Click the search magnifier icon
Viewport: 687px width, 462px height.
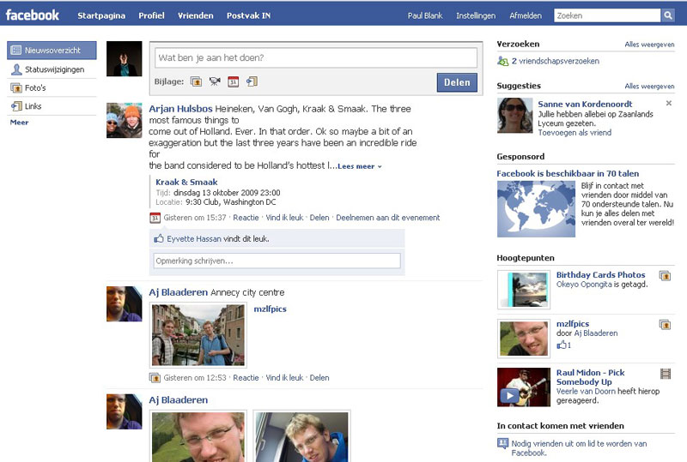pyautogui.click(x=667, y=15)
